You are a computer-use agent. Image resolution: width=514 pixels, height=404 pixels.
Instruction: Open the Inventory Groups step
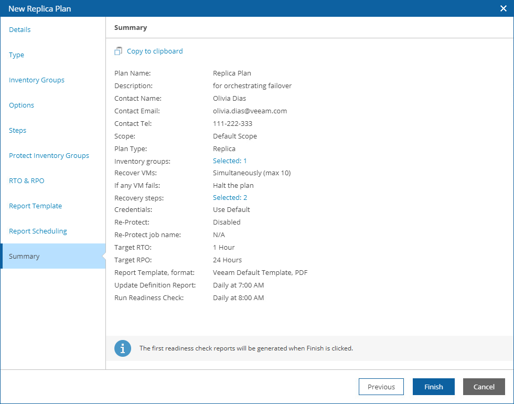37,80
